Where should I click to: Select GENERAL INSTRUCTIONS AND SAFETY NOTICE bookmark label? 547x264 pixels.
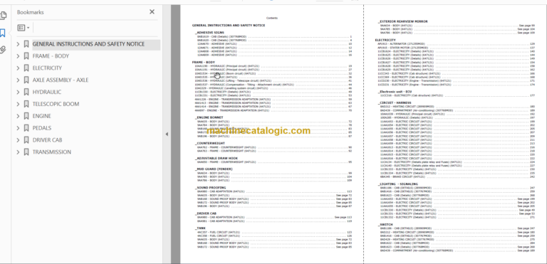[x=88, y=44]
